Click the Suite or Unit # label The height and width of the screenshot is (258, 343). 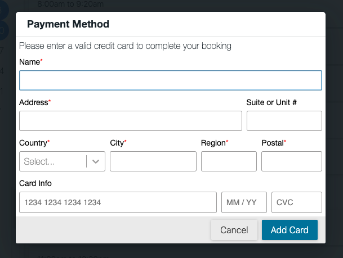tap(271, 103)
